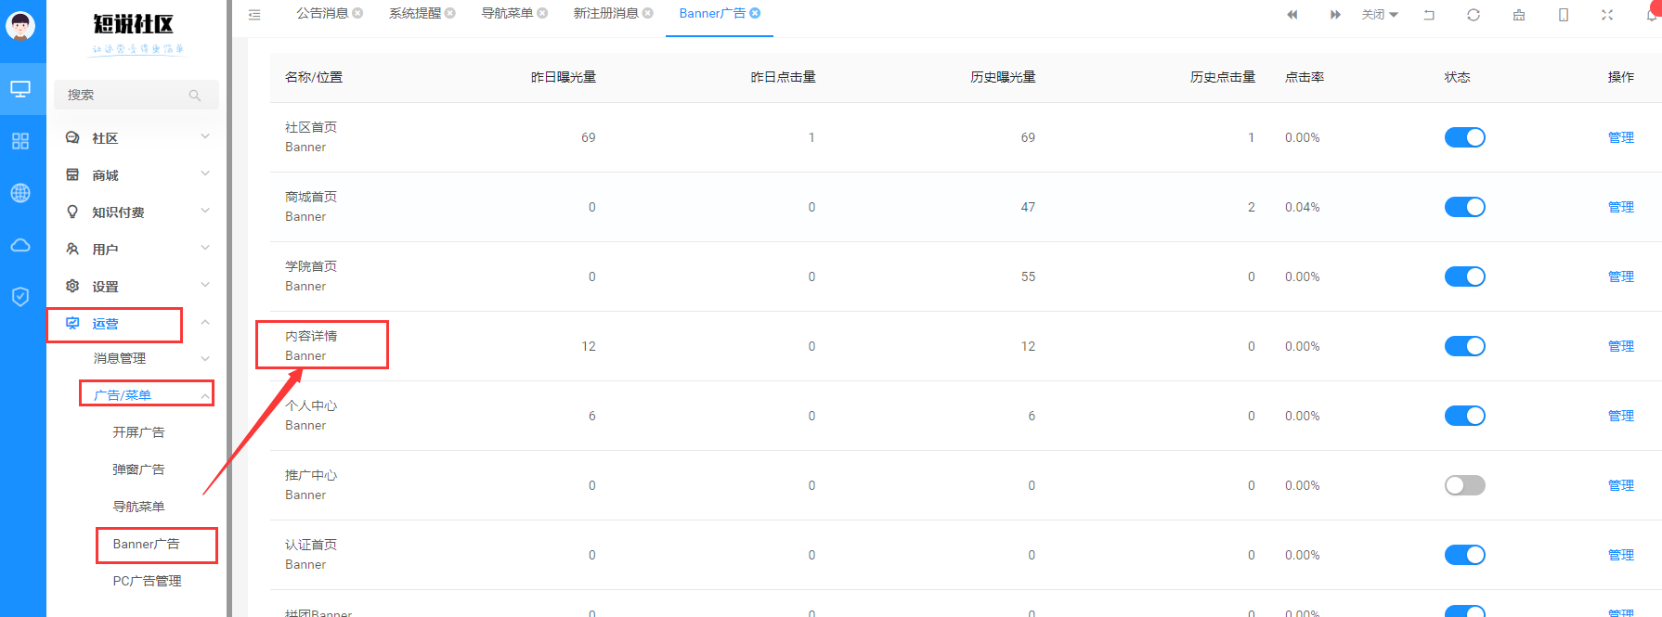Click the search magnifier icon

pos(195,96)
